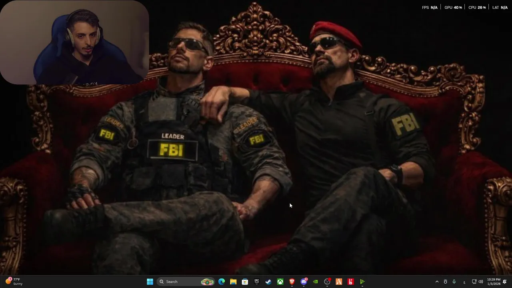Click the webcam overlay thumbnail
The width and height of the screenshot is (512, 288).
click(74, 42)
